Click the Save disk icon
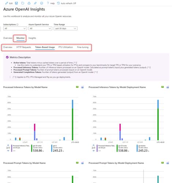This screenshot has width=172, height=183. 16,3
